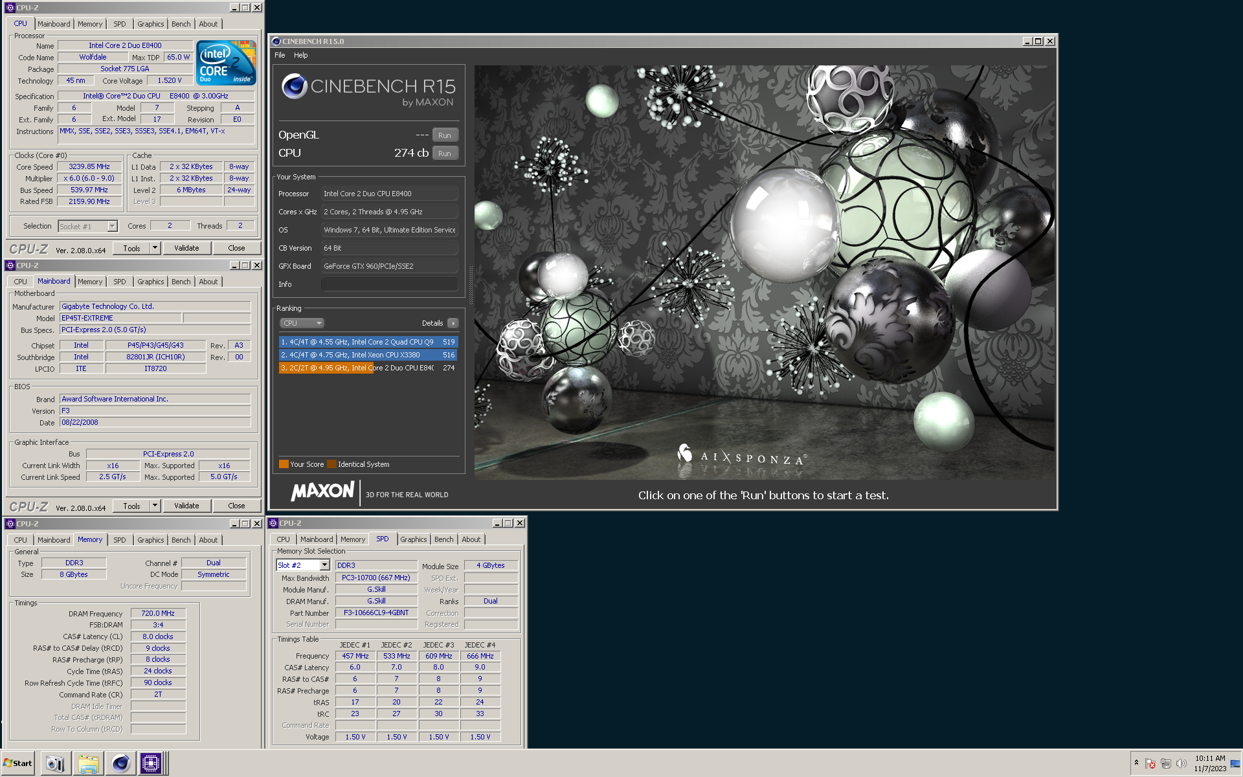Minimize the SPD CPU-Z window
The width and height of the screenshot is (1243, 777).
(497, 523)
